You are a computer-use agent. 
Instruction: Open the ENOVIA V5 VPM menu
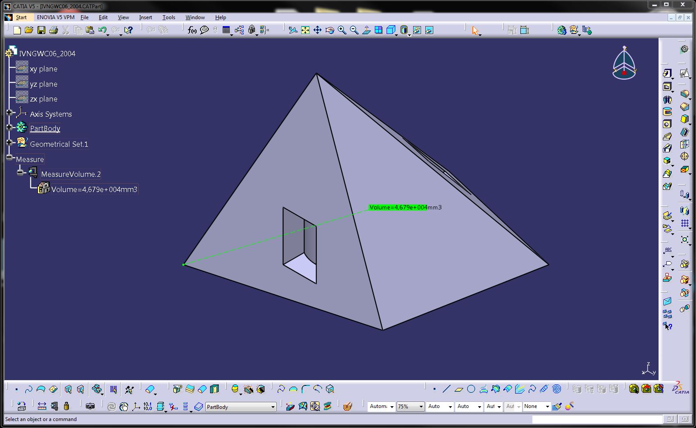(x=56, y=17)
